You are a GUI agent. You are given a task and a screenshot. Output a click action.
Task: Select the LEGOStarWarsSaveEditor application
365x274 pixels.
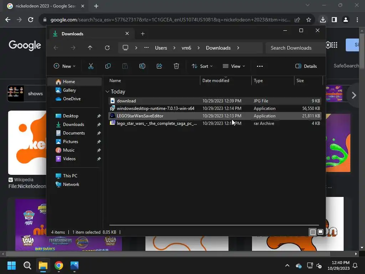click(x=215, y=116)
